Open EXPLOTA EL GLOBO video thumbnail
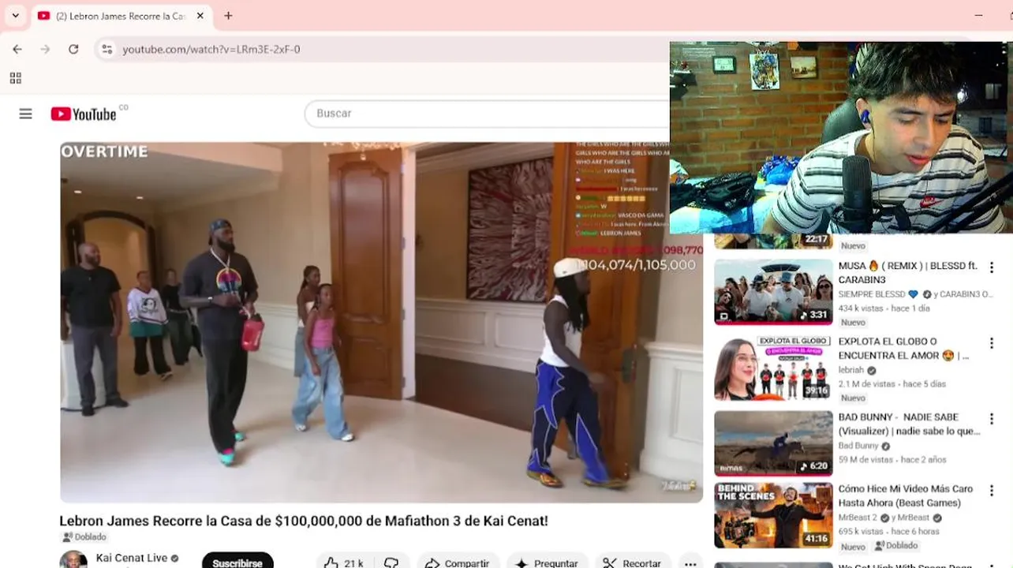The height and width of the screenshot is (568, 1013). pyautogui.click(x=773, y=368)
